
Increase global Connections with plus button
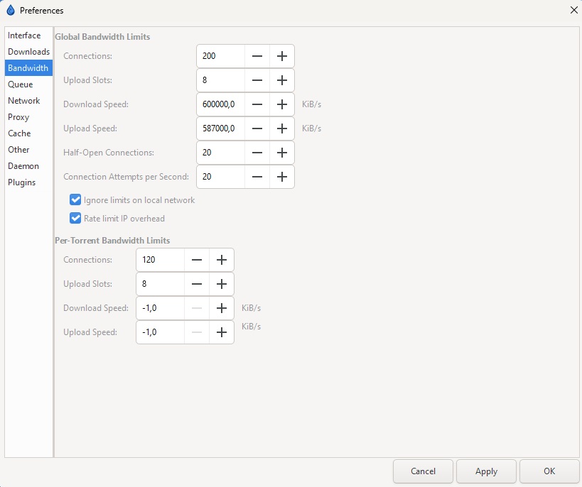(281, 56)
